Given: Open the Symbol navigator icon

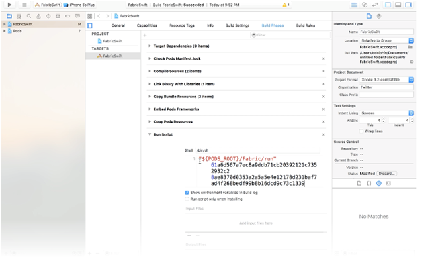Looking at the screenshot, I should (19, 16).
